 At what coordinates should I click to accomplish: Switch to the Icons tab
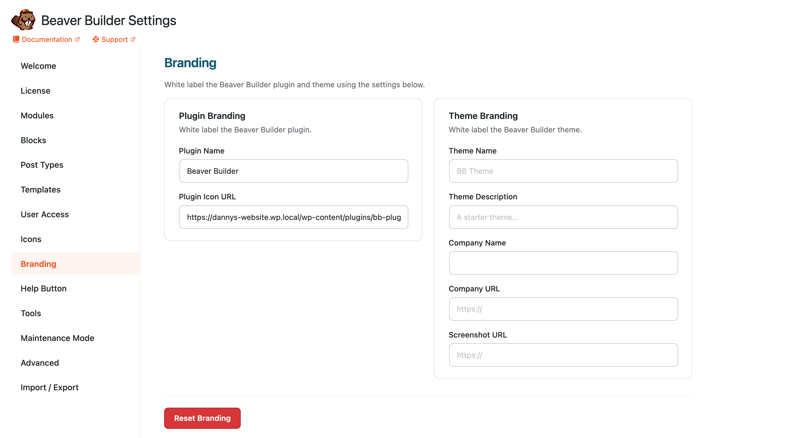(76, 239)
